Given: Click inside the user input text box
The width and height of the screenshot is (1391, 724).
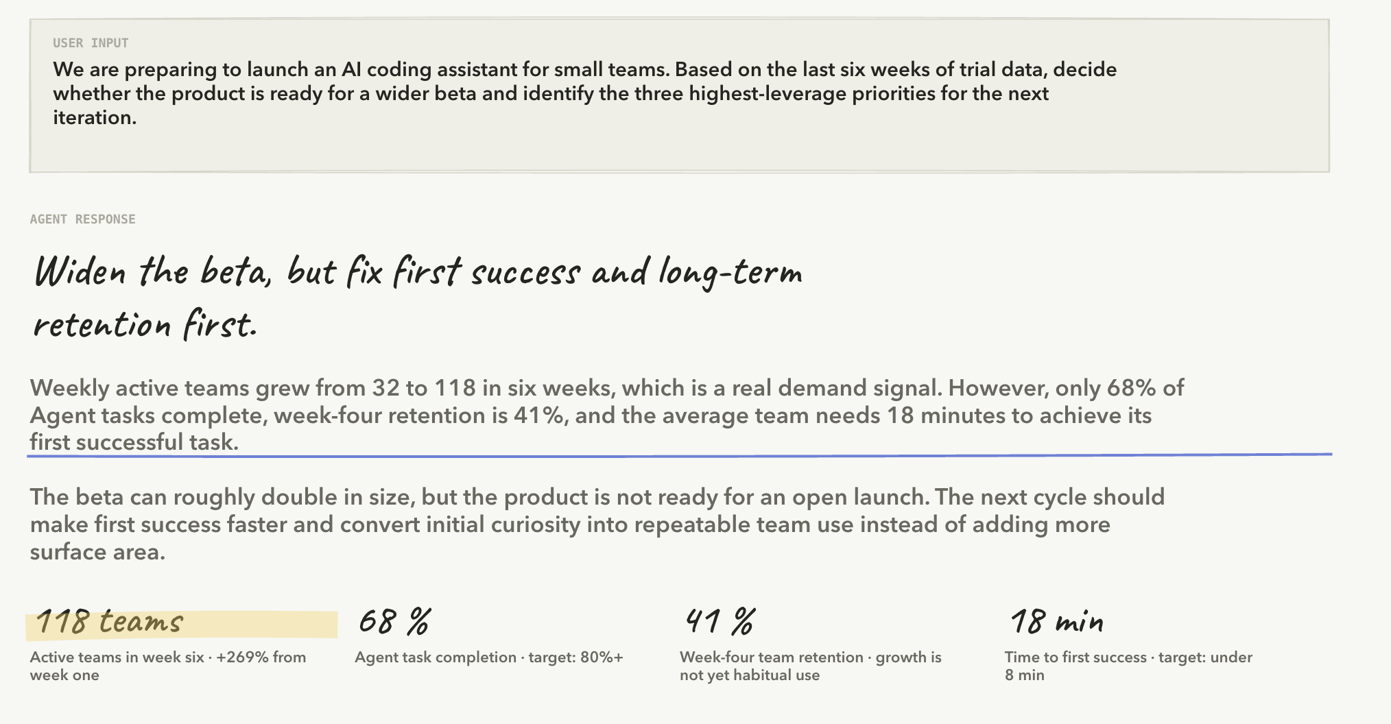Looking at the screenshot, I should [679, 95].
